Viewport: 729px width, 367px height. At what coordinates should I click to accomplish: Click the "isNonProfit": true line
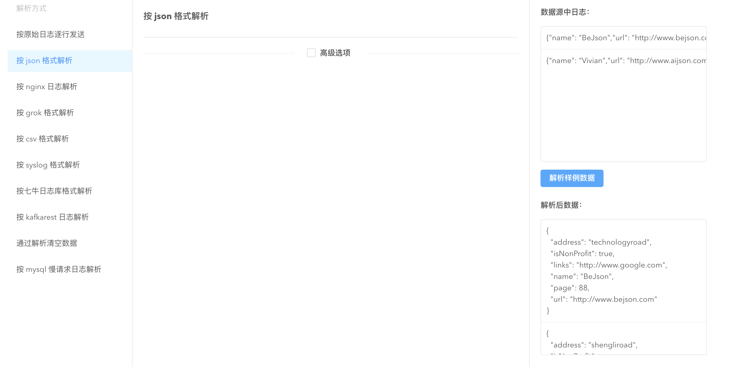click(x=582, y=253)
